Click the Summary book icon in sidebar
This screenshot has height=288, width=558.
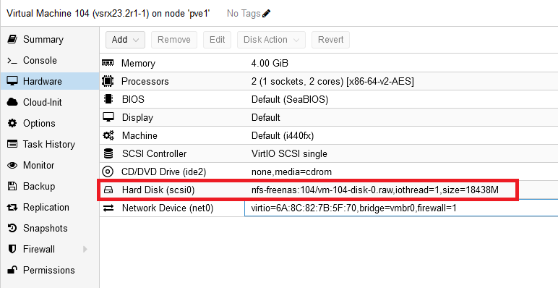point(12,39)
